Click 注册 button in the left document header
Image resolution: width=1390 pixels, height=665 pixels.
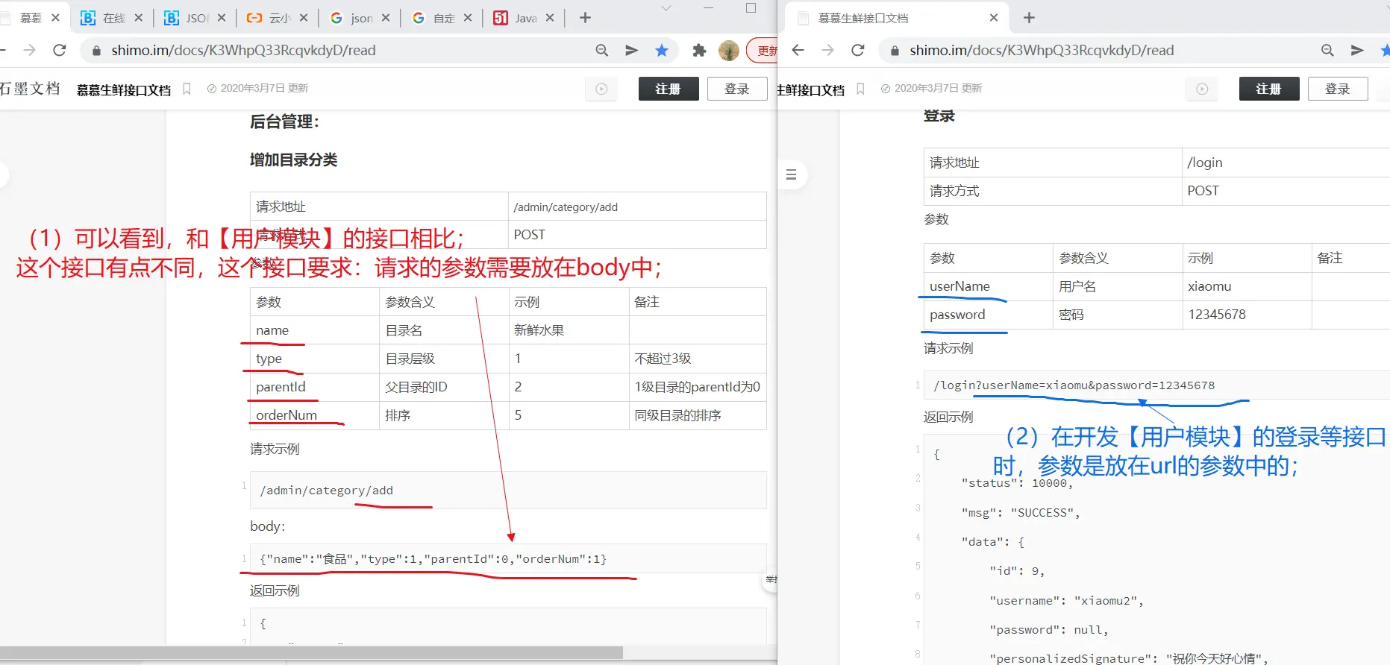coord(668,89)
